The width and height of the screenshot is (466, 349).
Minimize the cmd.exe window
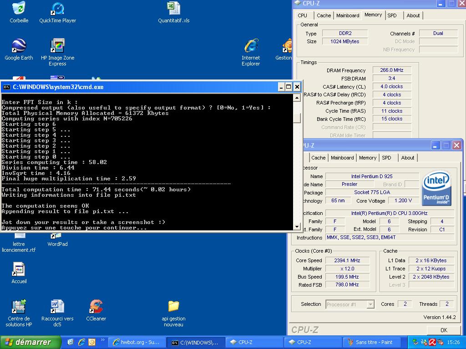[281, 87]
